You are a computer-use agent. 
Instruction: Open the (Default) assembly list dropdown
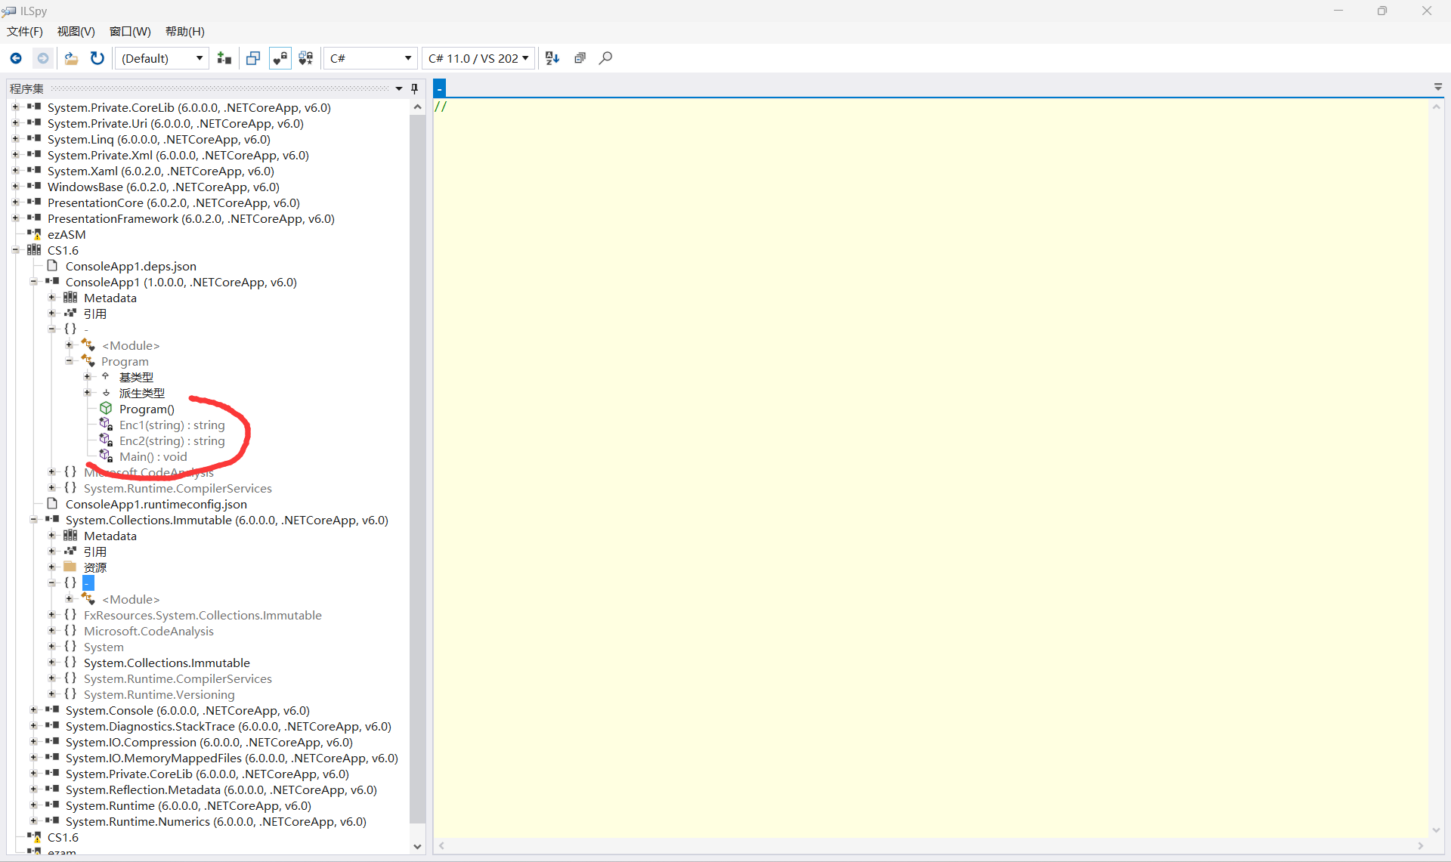[162, 58]
